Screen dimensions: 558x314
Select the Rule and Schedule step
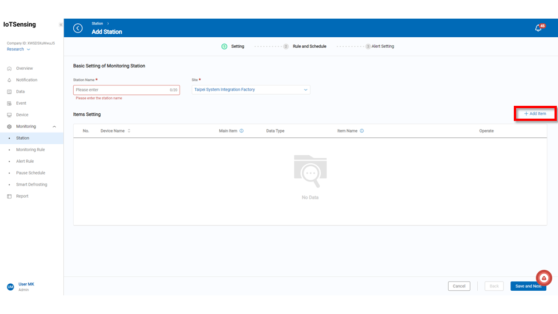(309, 47)
